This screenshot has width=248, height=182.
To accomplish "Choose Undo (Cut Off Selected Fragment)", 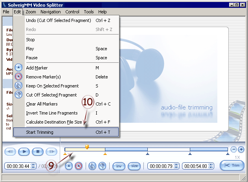I will point(66,20).
